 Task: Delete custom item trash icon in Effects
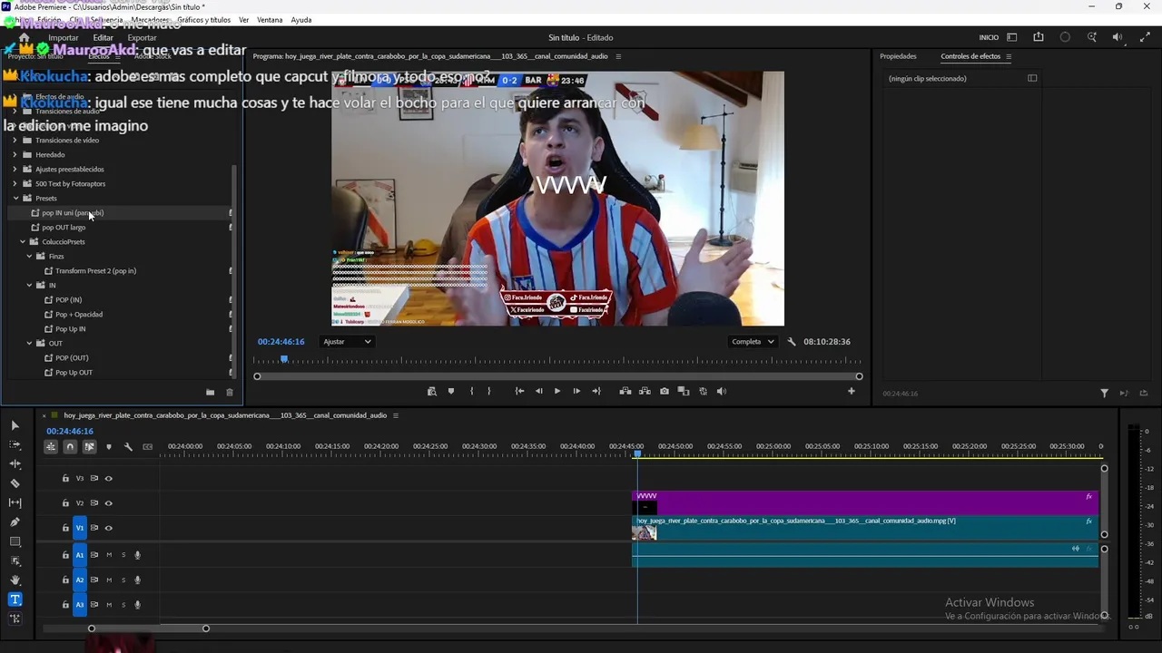click(230, 392)
